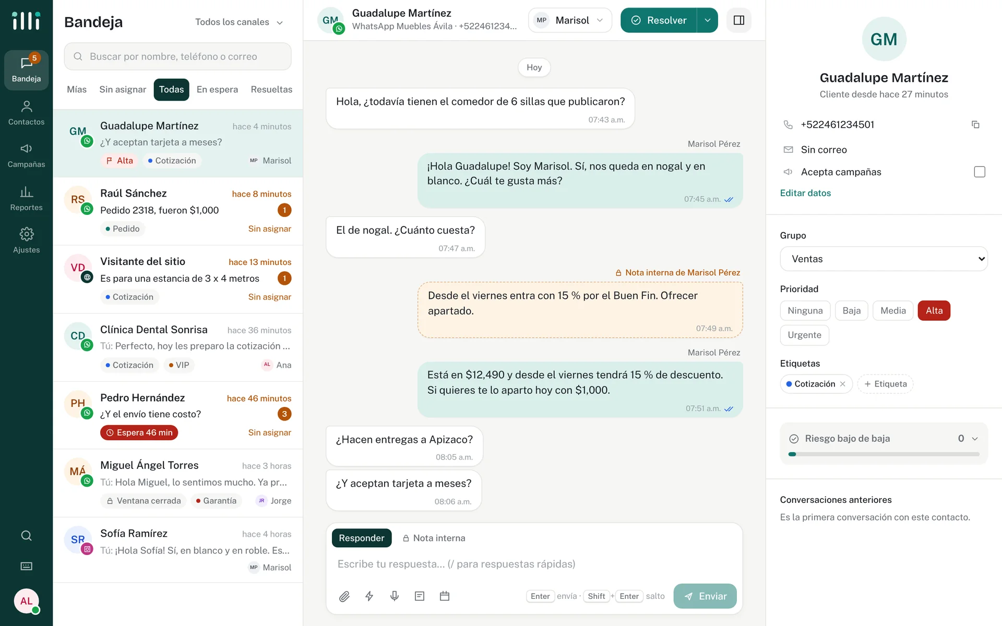Switch to En espera tab
This screenshot has height=626, width=1002.
pos(217,89)
